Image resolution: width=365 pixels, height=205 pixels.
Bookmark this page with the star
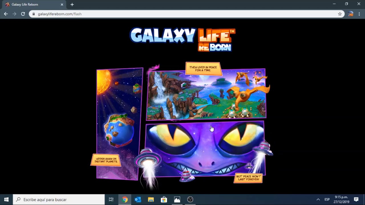[340, 14]
